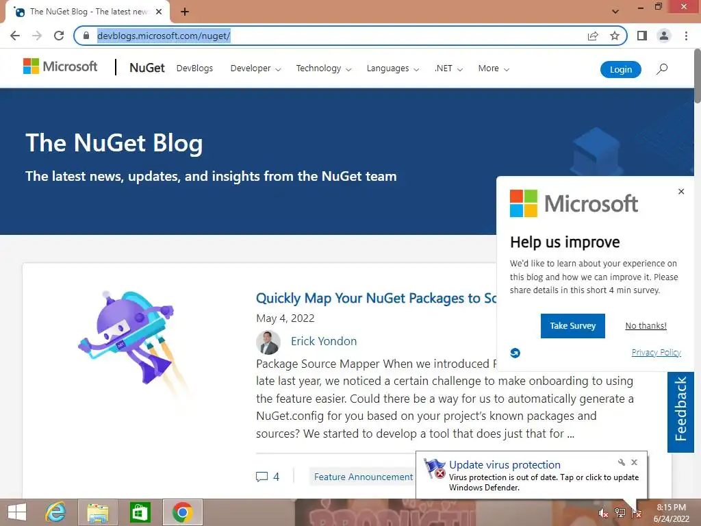701x526 pixels.
Task: Open the Windows Store taskbar icon
Action: point(140,512)
